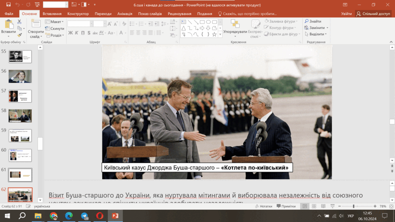Image resolution: width=395 pixels, height=222 pixels.
Task: Open the Упорядкувати arrange menu
Action: click(x=235, y=29)
